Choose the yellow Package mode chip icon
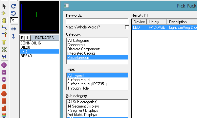Viewport: 197px width, 118px height. pyautogui.click(x=4, y=21)
